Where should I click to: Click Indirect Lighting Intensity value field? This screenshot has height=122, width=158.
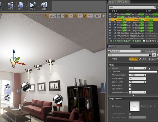pyautogui.click(x=138, y=92)
